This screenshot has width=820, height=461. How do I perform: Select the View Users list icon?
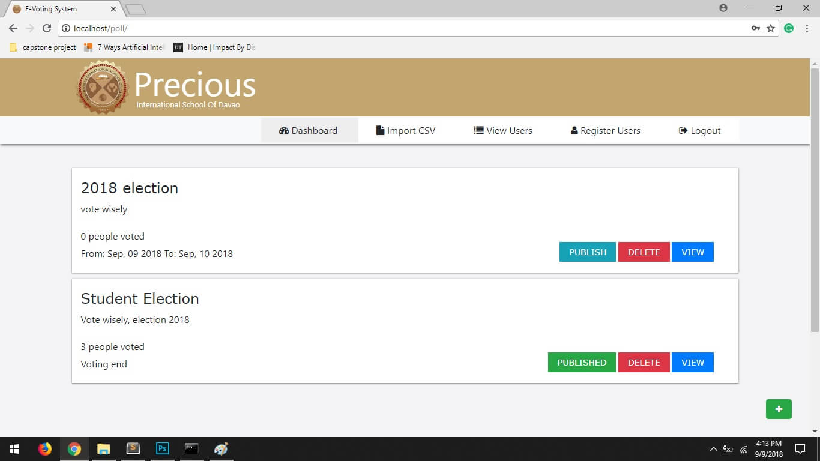[478, 130]
